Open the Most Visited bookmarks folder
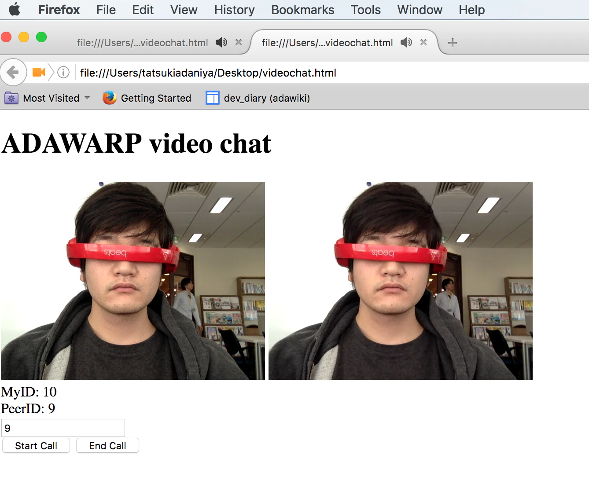The height and width of the screenshot is (477, 589). 48,98
